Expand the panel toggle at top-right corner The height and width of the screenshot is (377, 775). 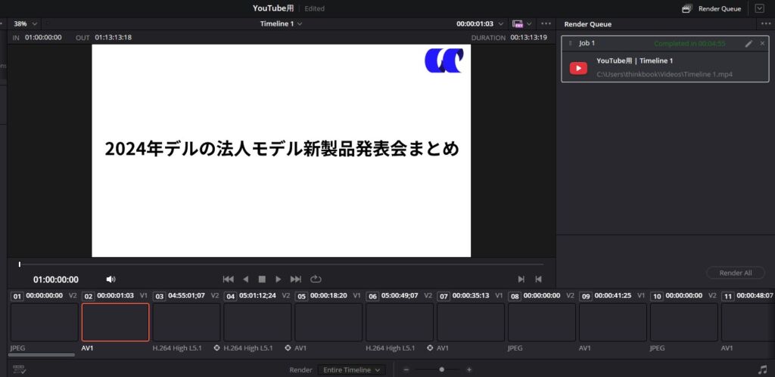(760, 8)
